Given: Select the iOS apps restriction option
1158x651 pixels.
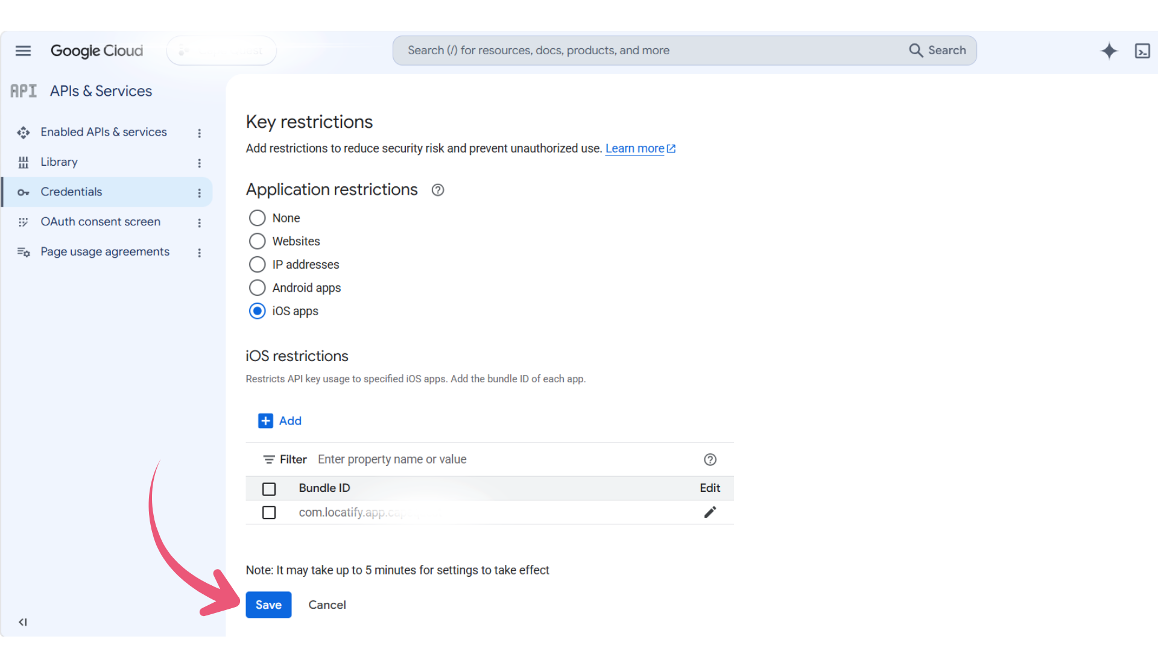Looking at the screenshot, I should click(x=258, y=311).
